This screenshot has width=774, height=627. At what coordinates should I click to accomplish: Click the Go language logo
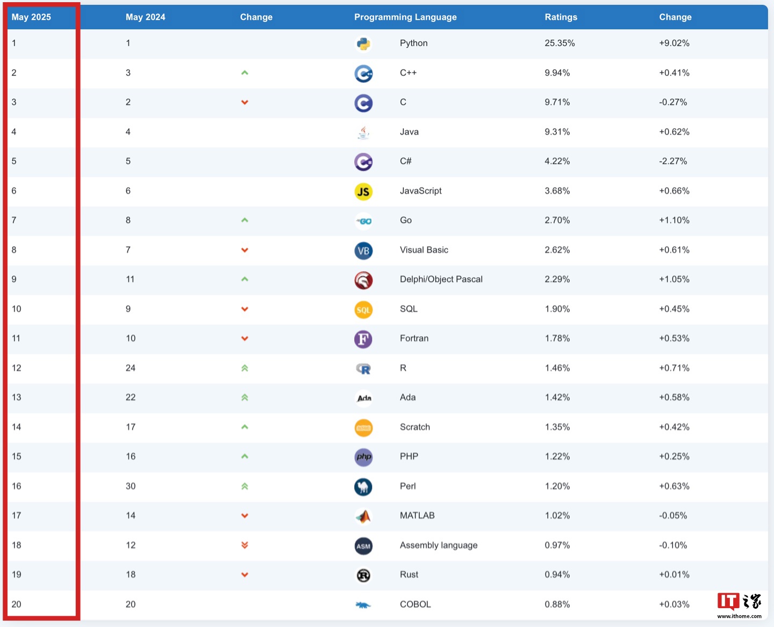point(364,221)
